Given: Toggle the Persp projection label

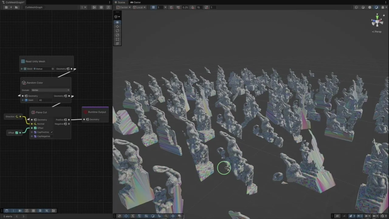Looking at the screenshot, I should 377,32.
